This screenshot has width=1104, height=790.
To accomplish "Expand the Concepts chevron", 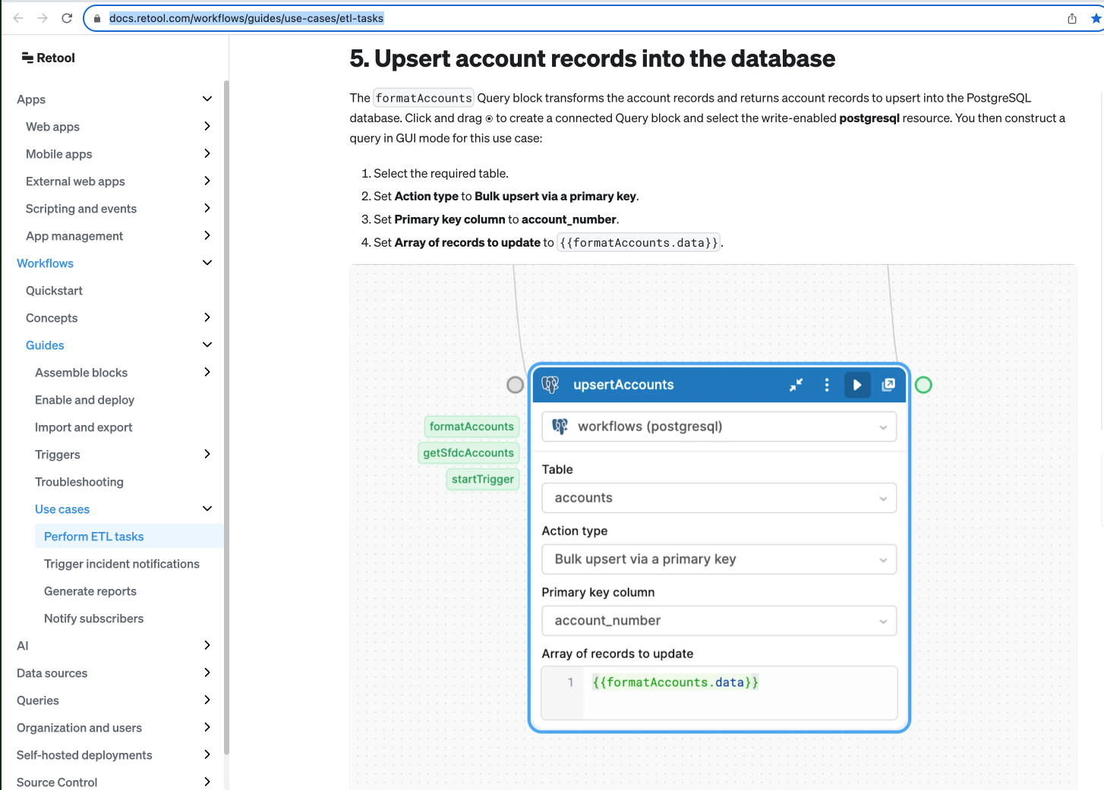I will click(207, 317).
